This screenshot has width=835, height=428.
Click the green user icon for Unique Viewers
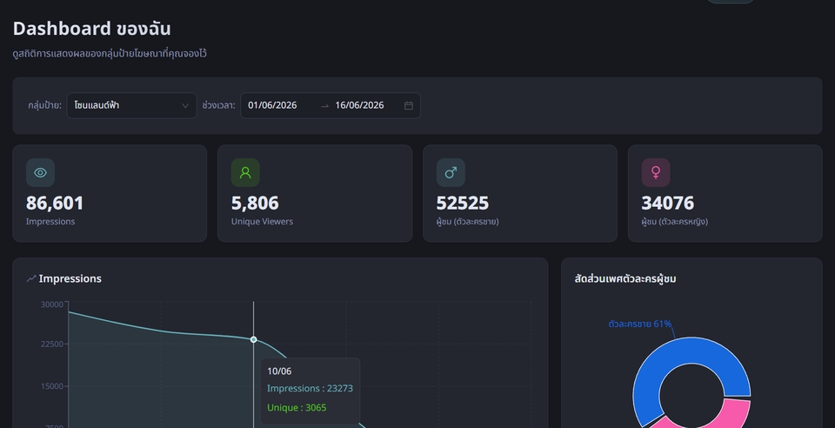pos(245,172)
